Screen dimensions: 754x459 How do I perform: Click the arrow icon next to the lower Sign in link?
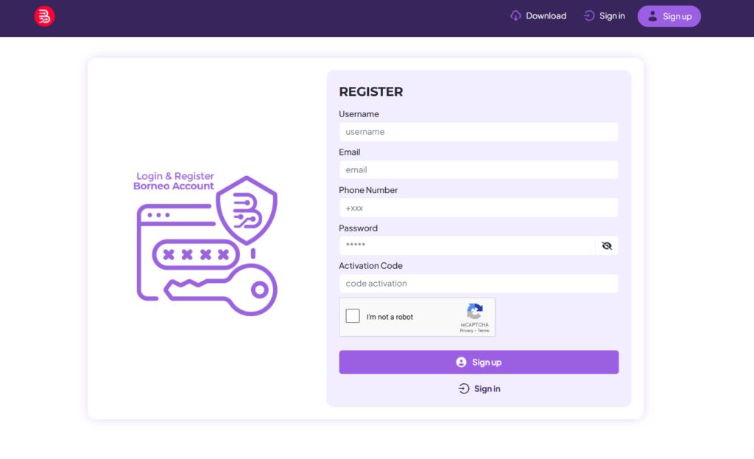click(x=464, y=388)
